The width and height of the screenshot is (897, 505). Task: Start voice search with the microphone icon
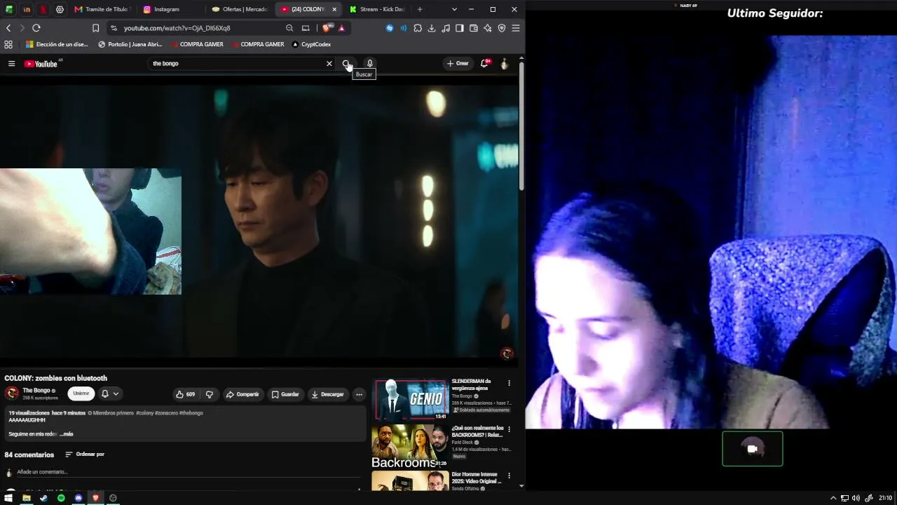(x=370, y=64)
